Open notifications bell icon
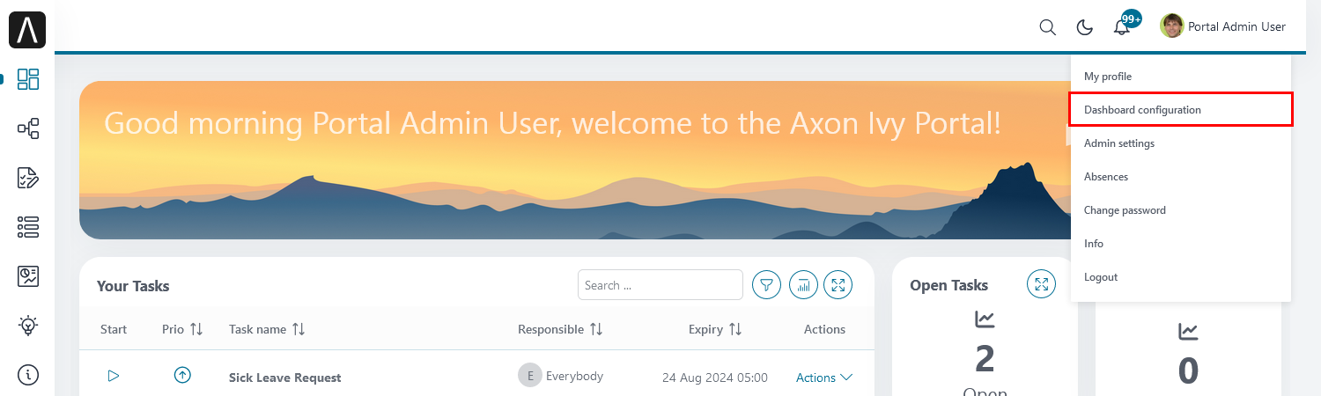Screen dimensions: 1321x396 tap(1121, 27)
